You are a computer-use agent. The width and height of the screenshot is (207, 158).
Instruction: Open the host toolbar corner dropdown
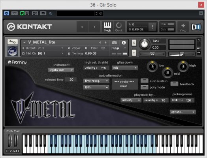tap(201, 13)
